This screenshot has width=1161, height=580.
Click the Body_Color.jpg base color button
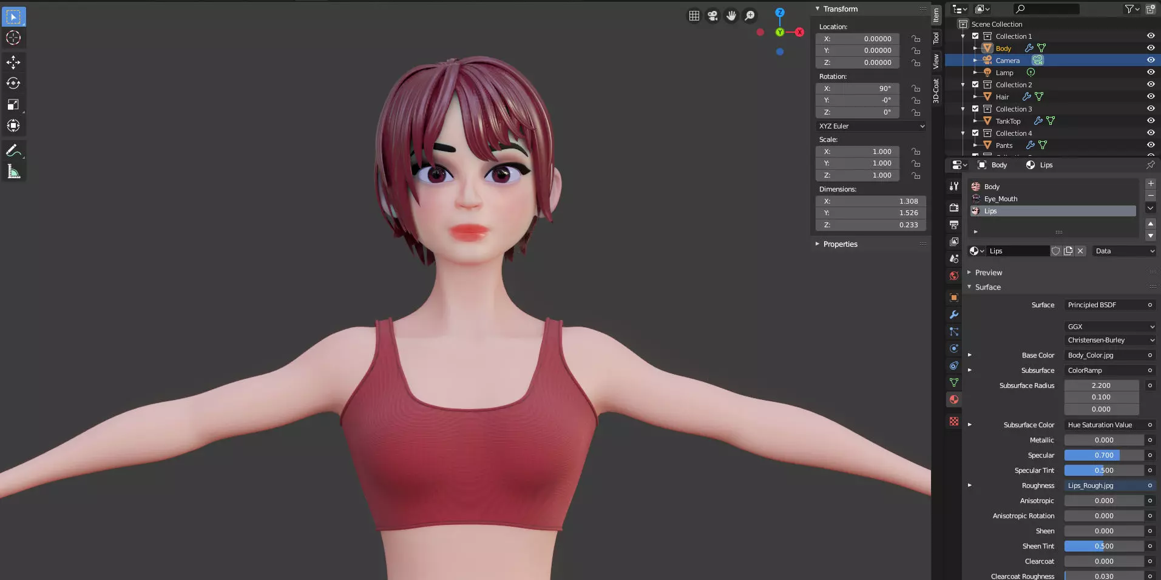(x=1105, y=355)
